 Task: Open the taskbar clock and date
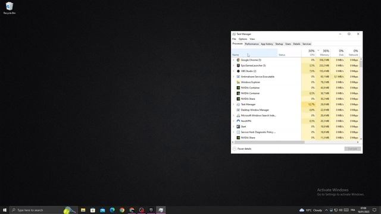364,210
